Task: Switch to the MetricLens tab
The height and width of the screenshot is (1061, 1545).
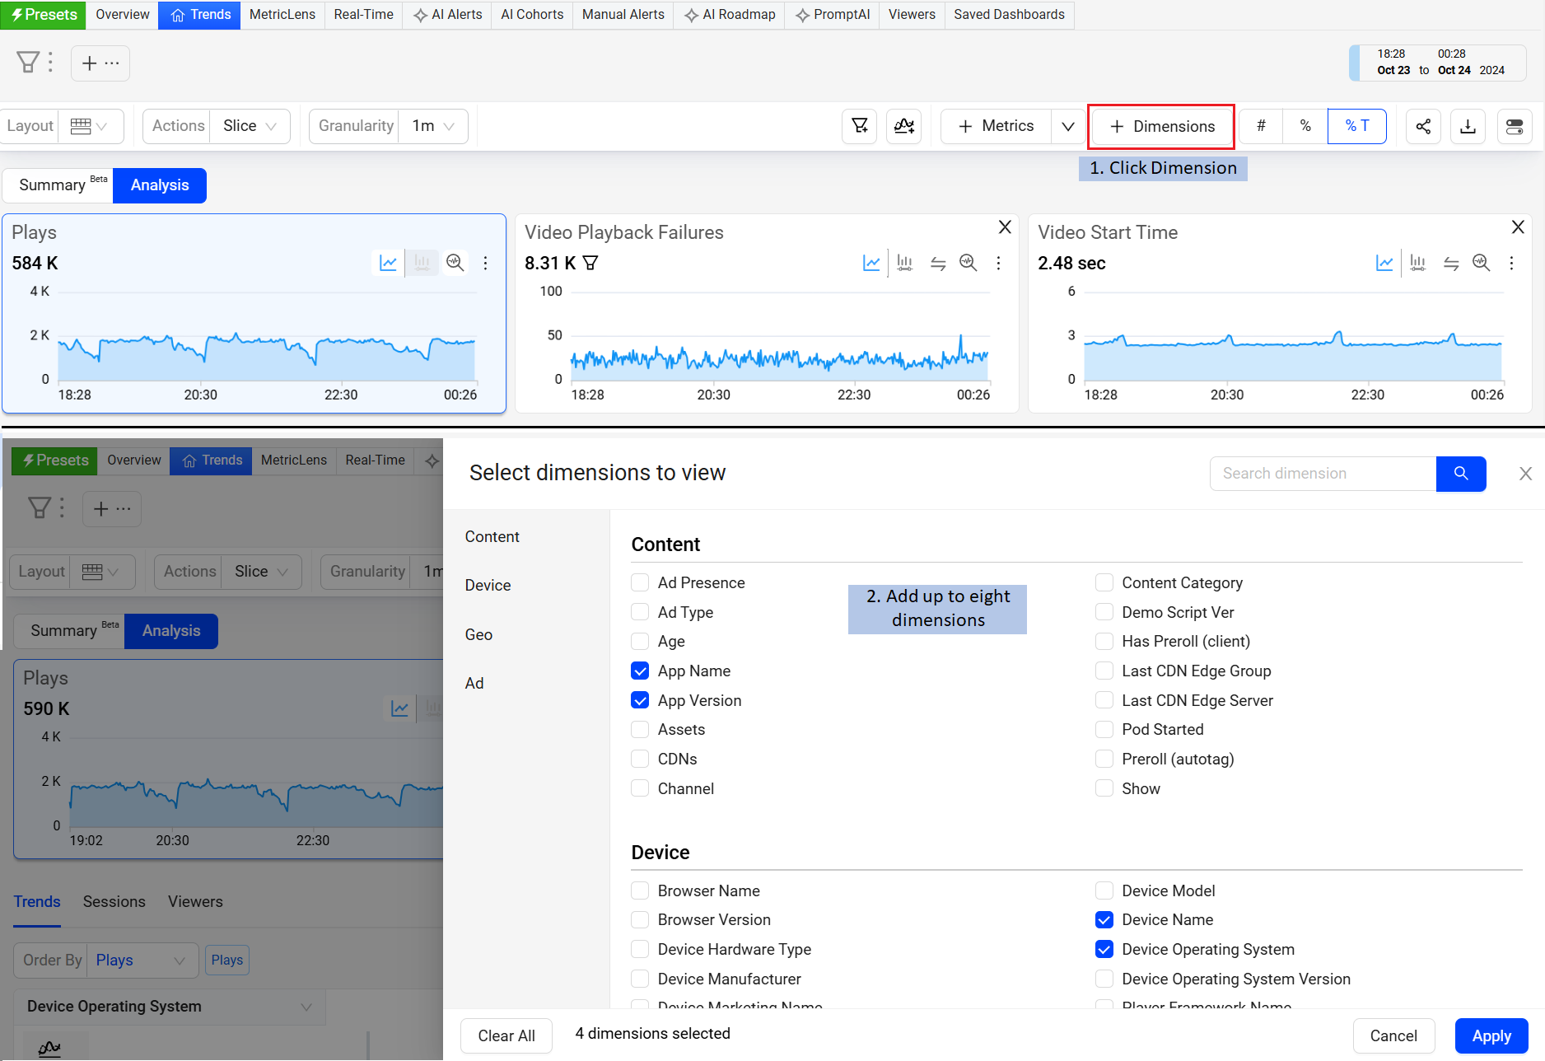Action: (x=282, y=15)
